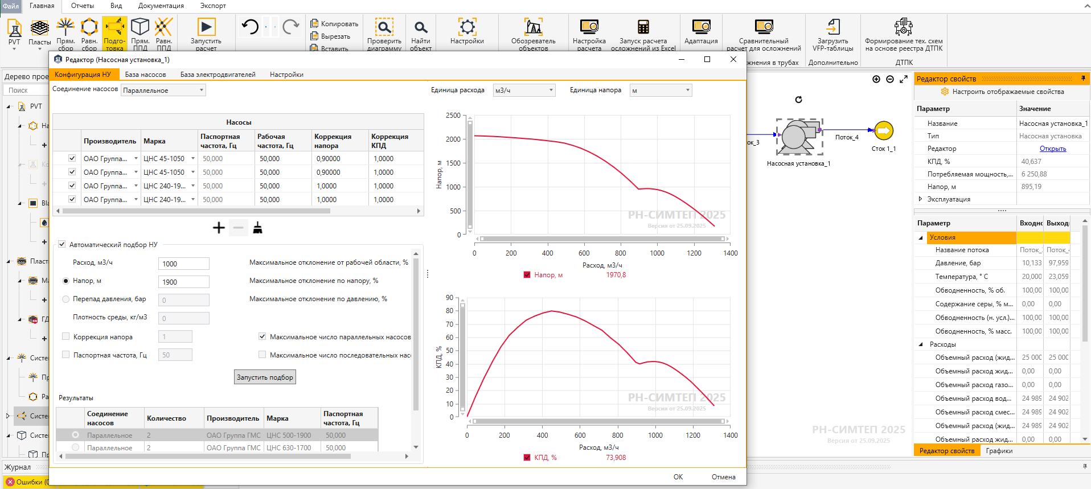Open the Соединение насосов dropdown
This screenshot has height=489, width=1091.
coord(163,91)
